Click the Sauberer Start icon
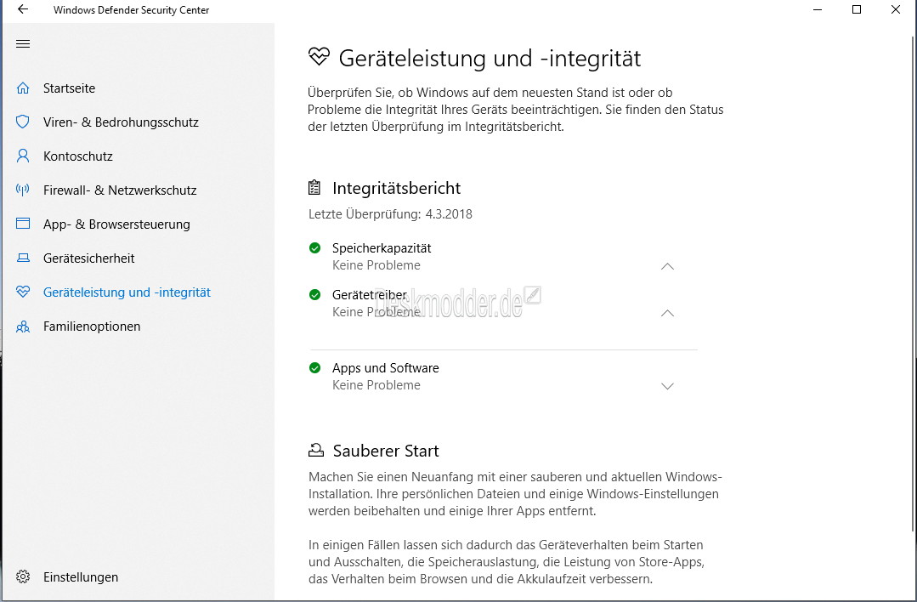The height and width of the screenshot is (602, 917). pyautogui.click(x=316, y=450)
